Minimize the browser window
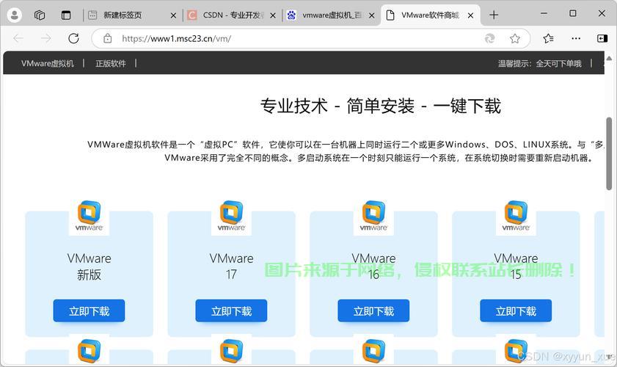The height and width of the screenshot is (367, 617). (544, 14)
